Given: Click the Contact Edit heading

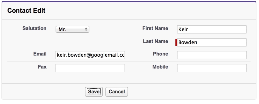Looking at the screenshot, I should click(26, 11).
